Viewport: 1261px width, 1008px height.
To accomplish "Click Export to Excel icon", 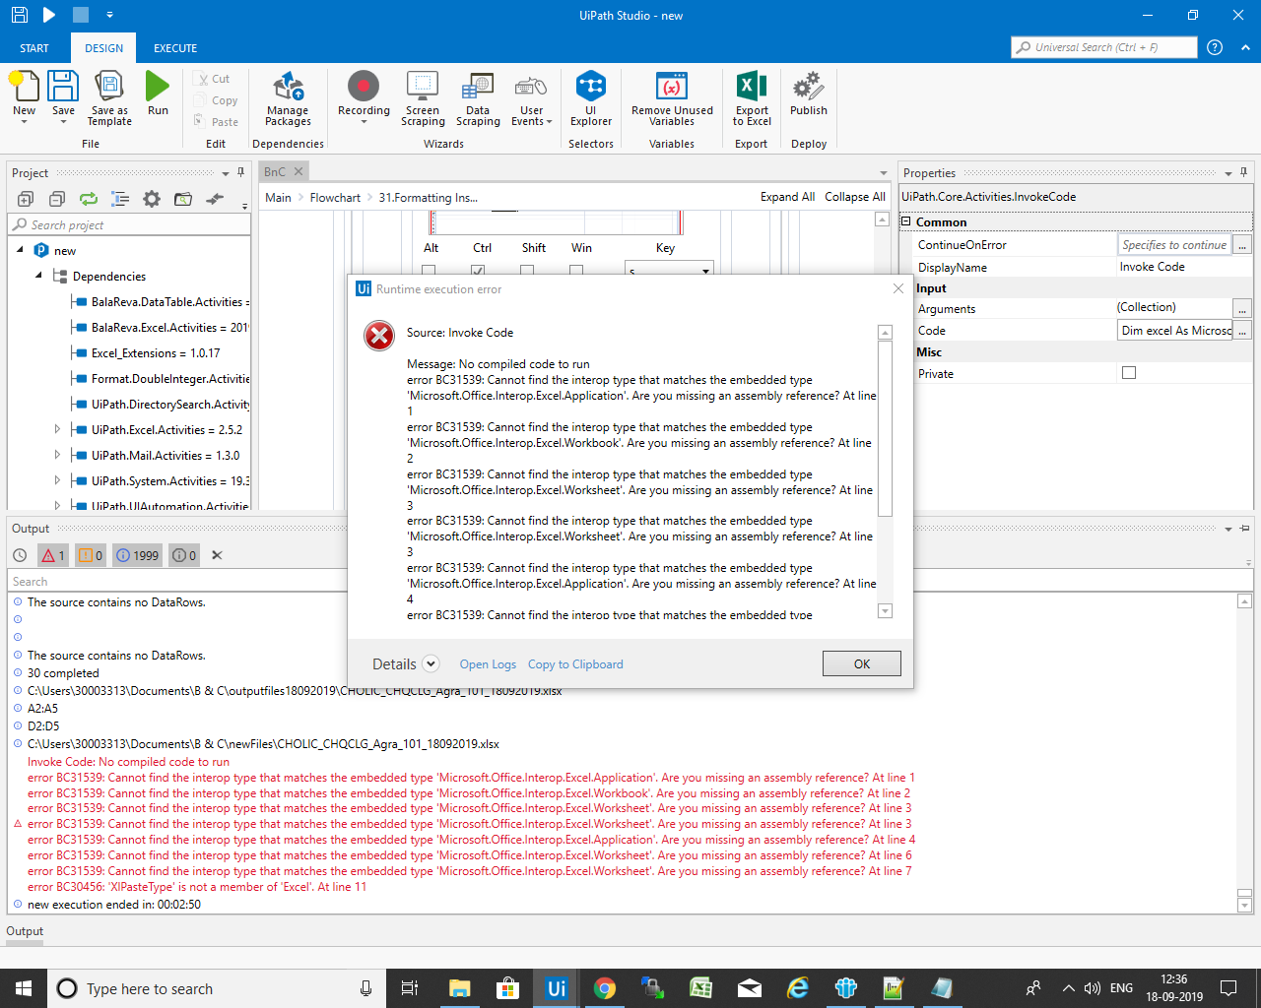I will tap(752, 87).
